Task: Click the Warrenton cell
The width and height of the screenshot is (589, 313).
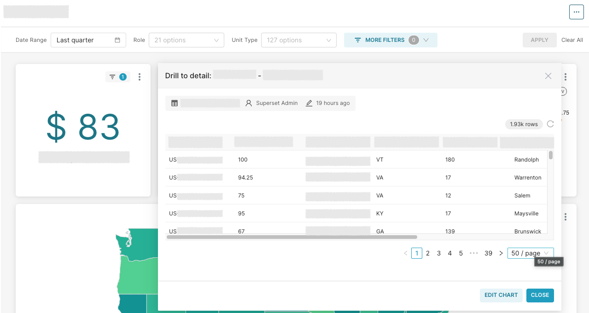Action: [x=528, y=178]
